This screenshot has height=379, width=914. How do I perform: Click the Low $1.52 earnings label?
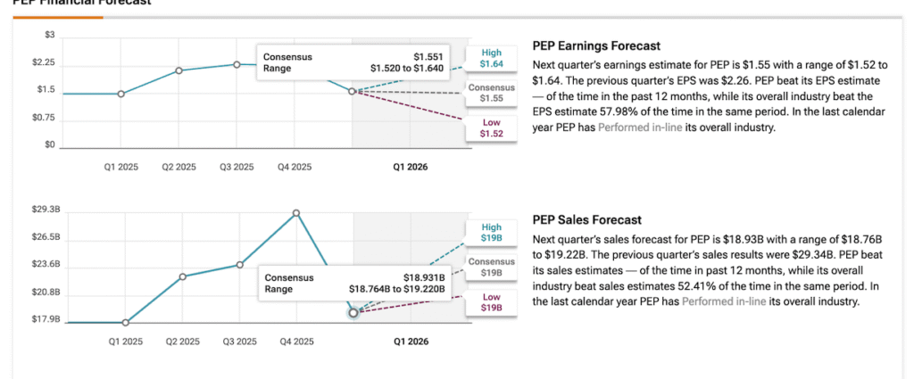(x=491, y=128)
